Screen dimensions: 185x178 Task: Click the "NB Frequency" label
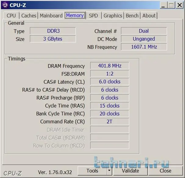[102, 47]
